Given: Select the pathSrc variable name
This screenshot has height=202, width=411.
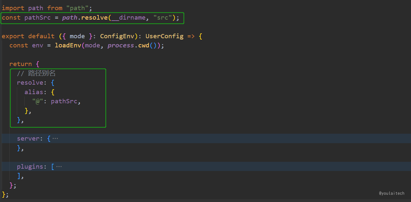Looking at the screenshot, I should pos(37,18).
